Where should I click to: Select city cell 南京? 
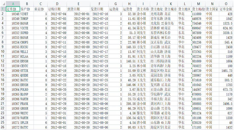(x=171, y=28)
